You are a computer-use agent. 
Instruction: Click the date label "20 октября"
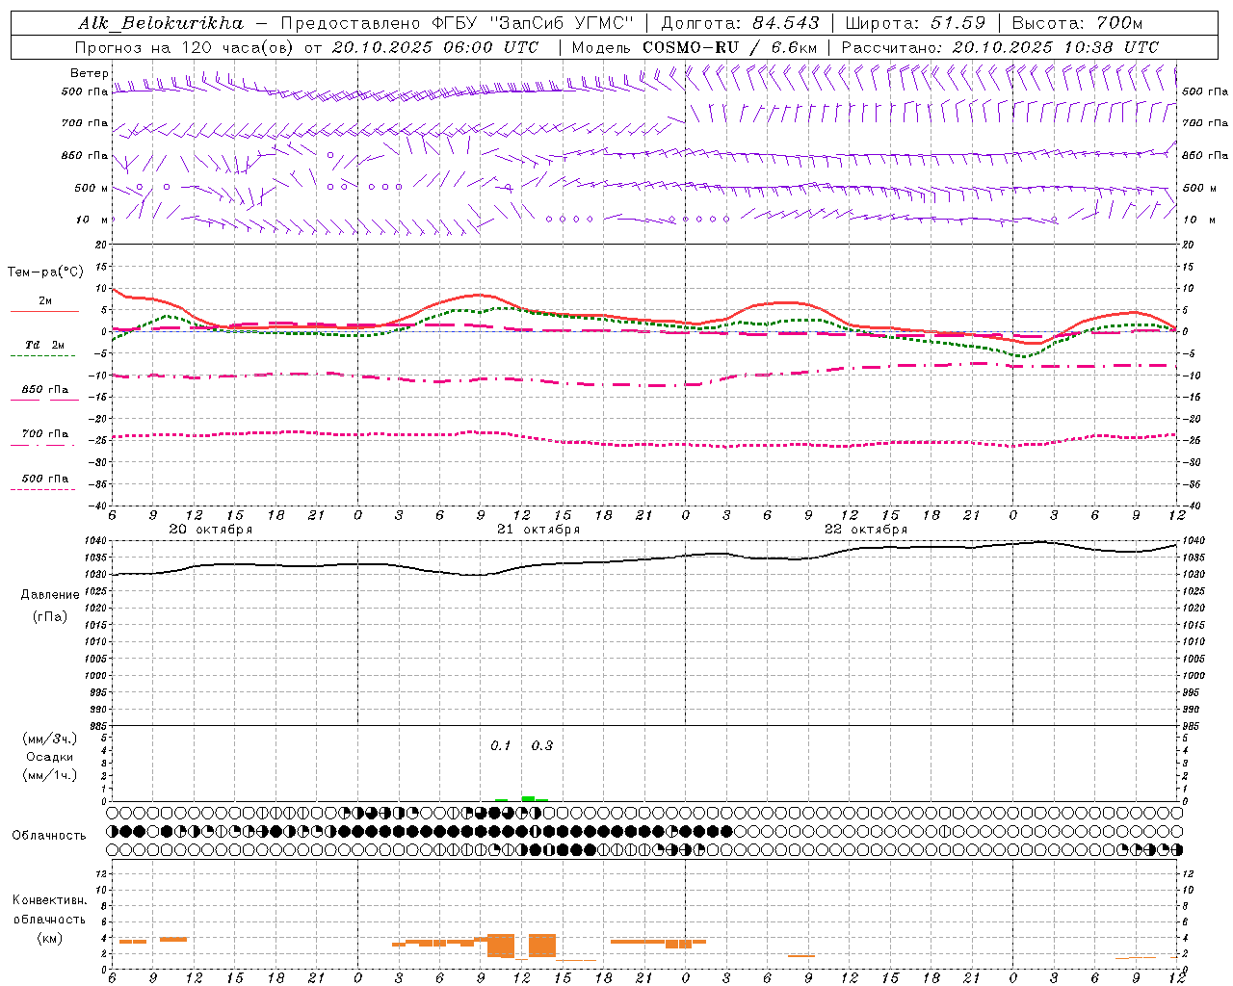click(x=211, y=530)
